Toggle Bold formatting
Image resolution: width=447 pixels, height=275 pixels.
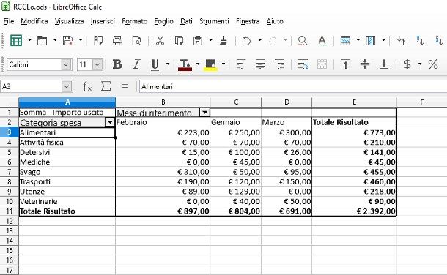coord(117,64)
